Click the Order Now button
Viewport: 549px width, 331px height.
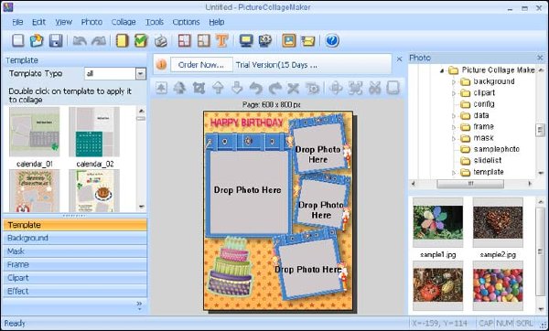click(x=201, y=65)
